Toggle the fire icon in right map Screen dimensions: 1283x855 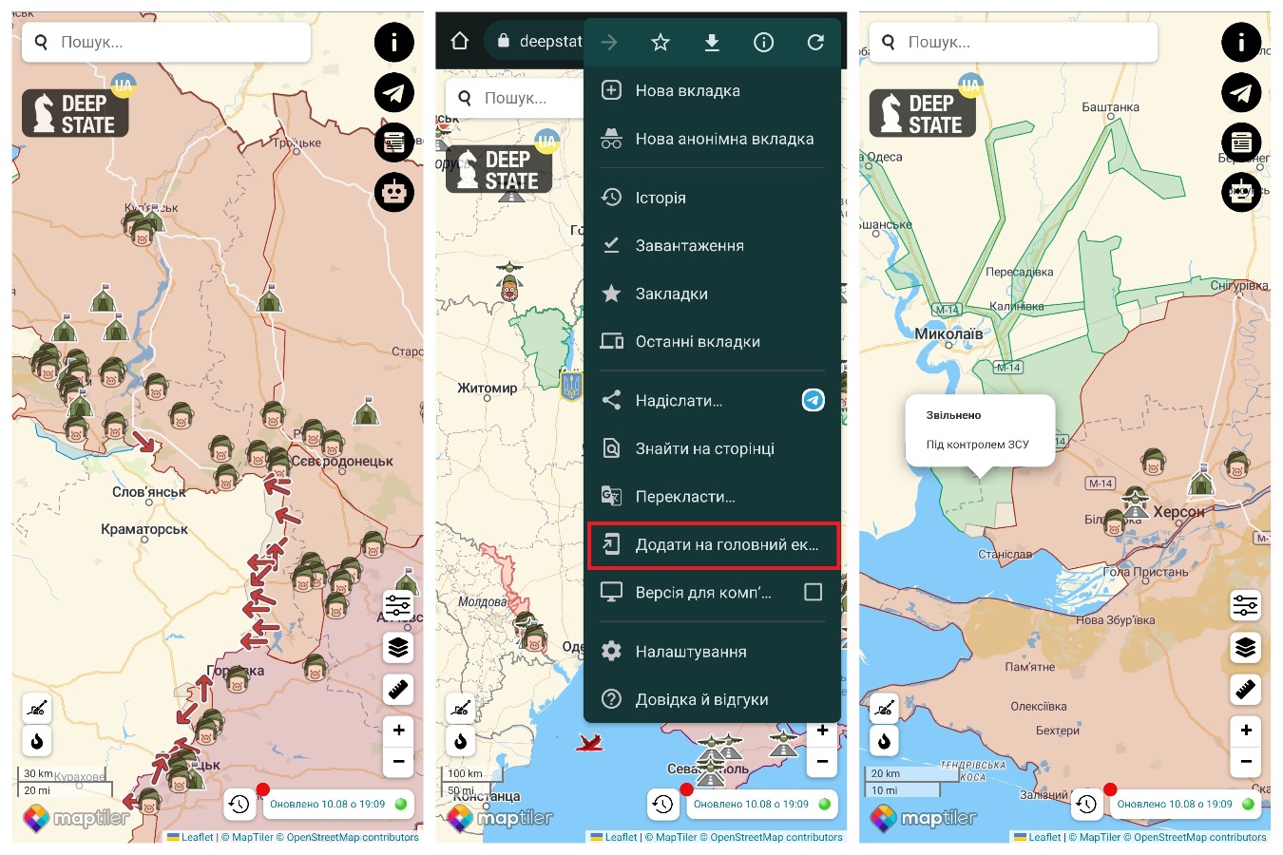885,741
